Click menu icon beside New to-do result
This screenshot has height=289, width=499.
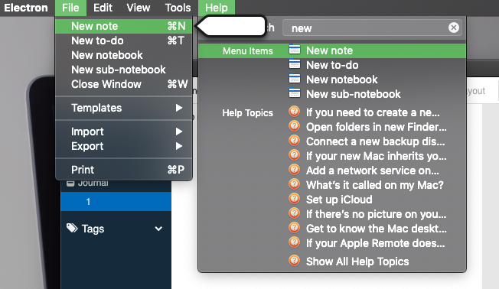(x=295, y=64)
